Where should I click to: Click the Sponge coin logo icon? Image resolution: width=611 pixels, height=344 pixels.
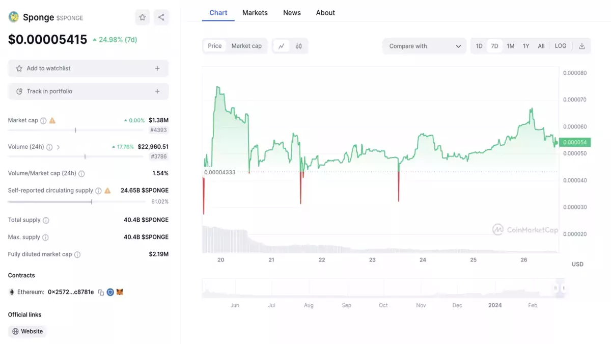(14, 17)
